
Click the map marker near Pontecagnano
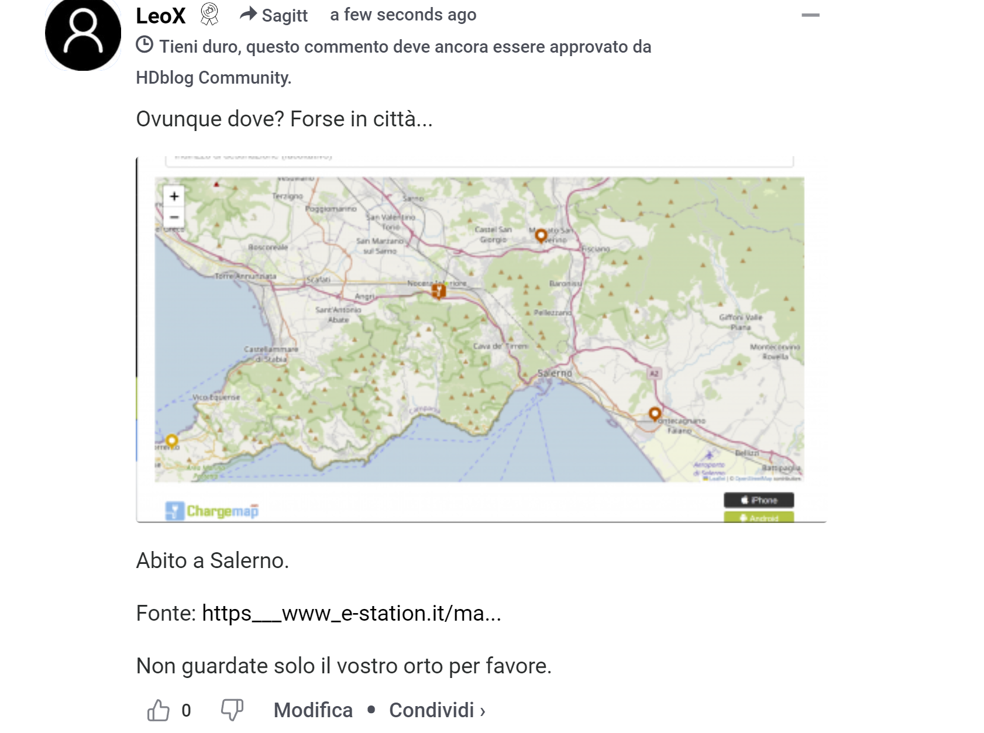[x=655, y=414]
